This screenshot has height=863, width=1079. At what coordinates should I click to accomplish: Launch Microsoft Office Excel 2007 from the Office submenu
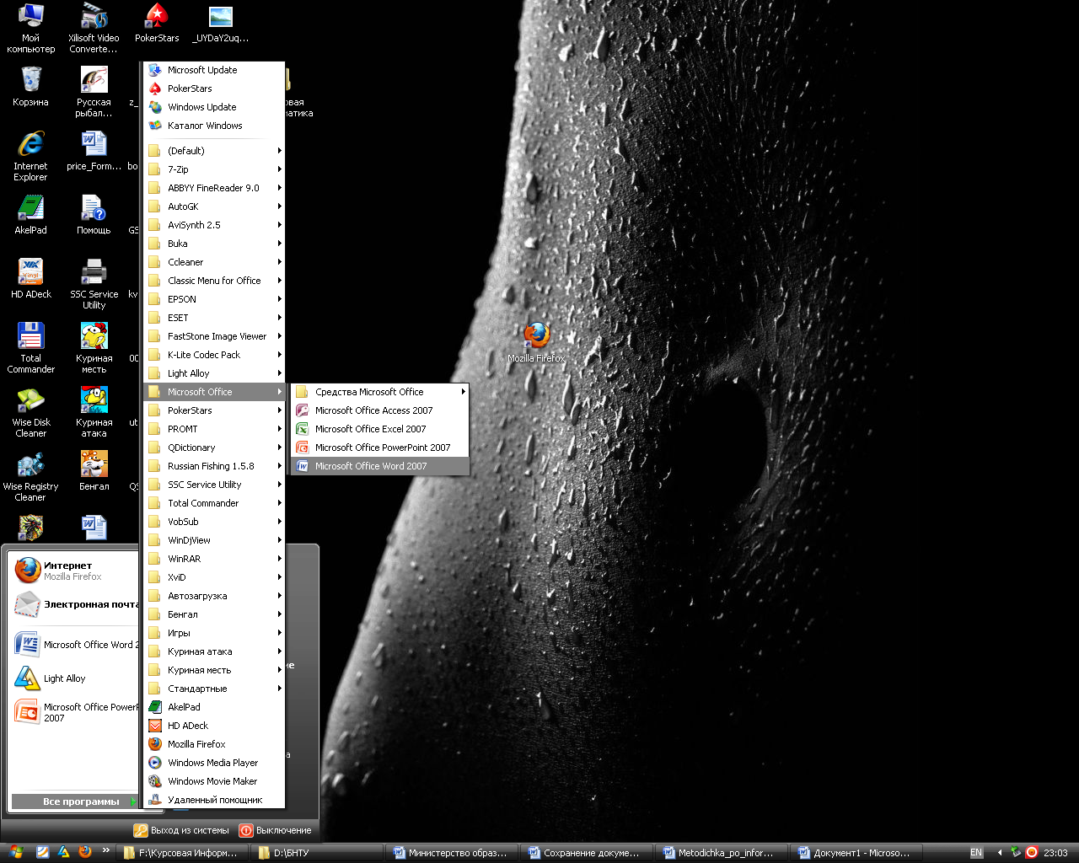(x=379, y=429)
